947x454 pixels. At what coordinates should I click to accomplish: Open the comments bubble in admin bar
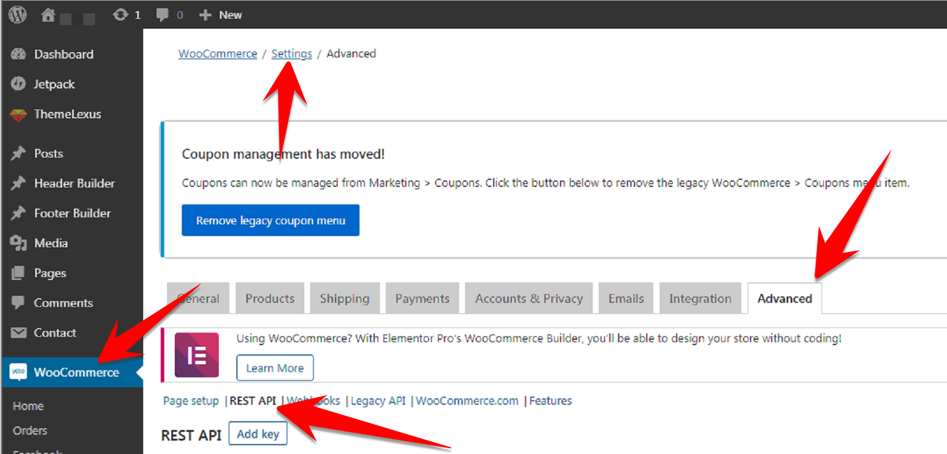[162, 15]
